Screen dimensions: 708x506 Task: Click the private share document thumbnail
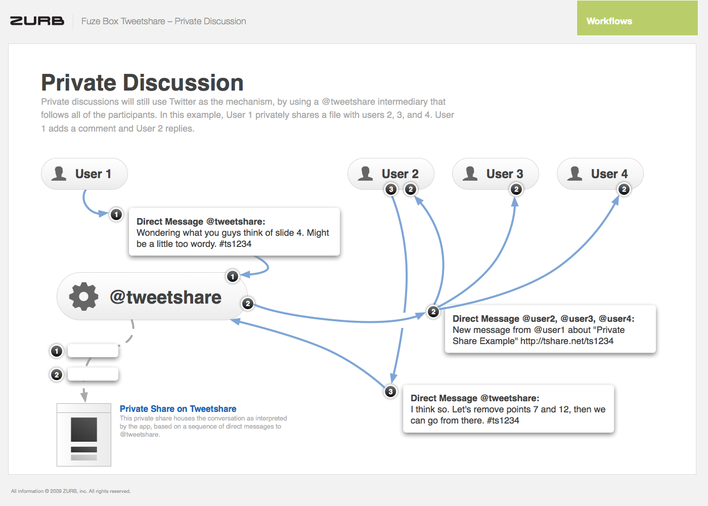coord(84,435)
